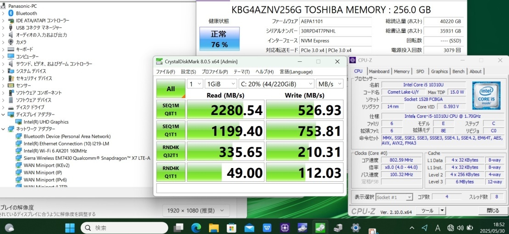Open the display resolution dropdown 1920 × 1080
509x234 pixels.
(x=196, y=211)
